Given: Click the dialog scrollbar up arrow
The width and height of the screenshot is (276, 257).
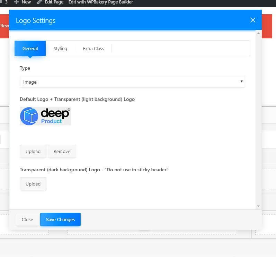Looking at the screenshot, I should click(x=258, y=33).
